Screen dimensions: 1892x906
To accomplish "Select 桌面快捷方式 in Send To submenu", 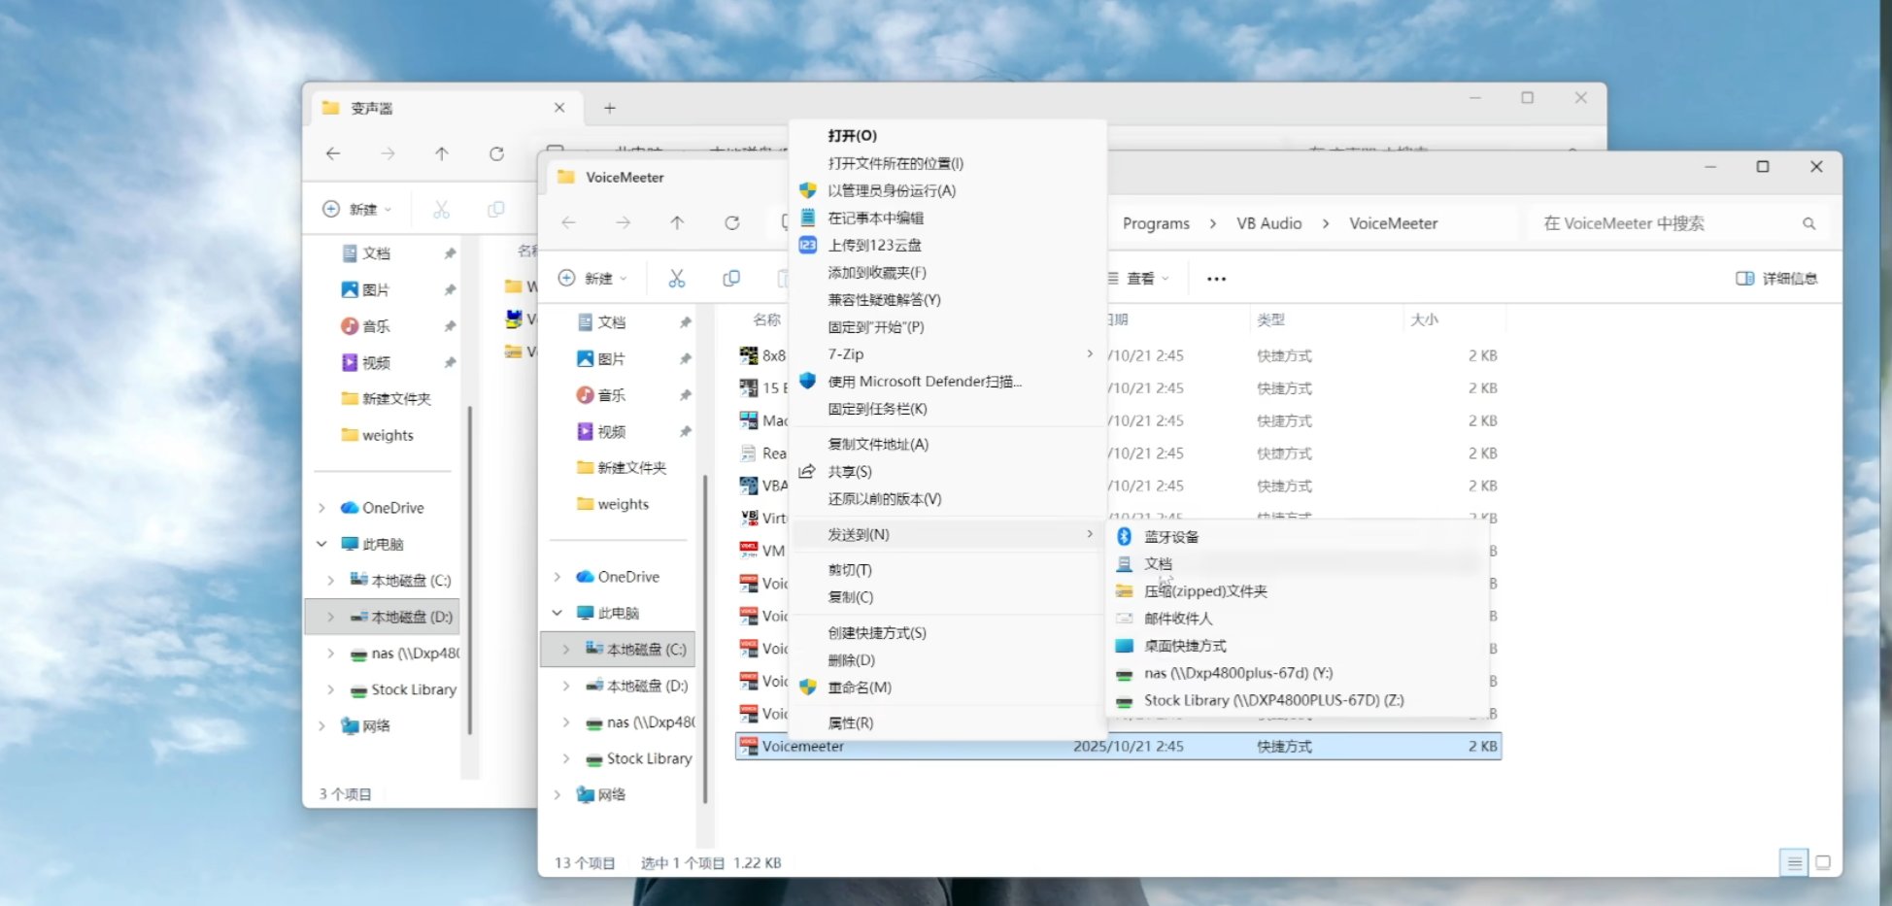I will pos(1184,646).
